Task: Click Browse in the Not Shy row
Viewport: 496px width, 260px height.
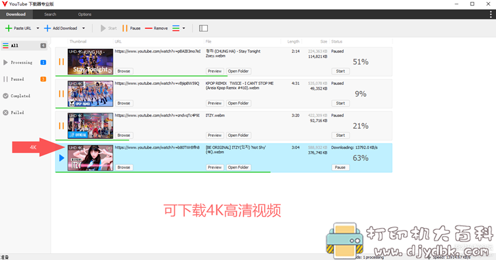Action: tap(123, 167)
